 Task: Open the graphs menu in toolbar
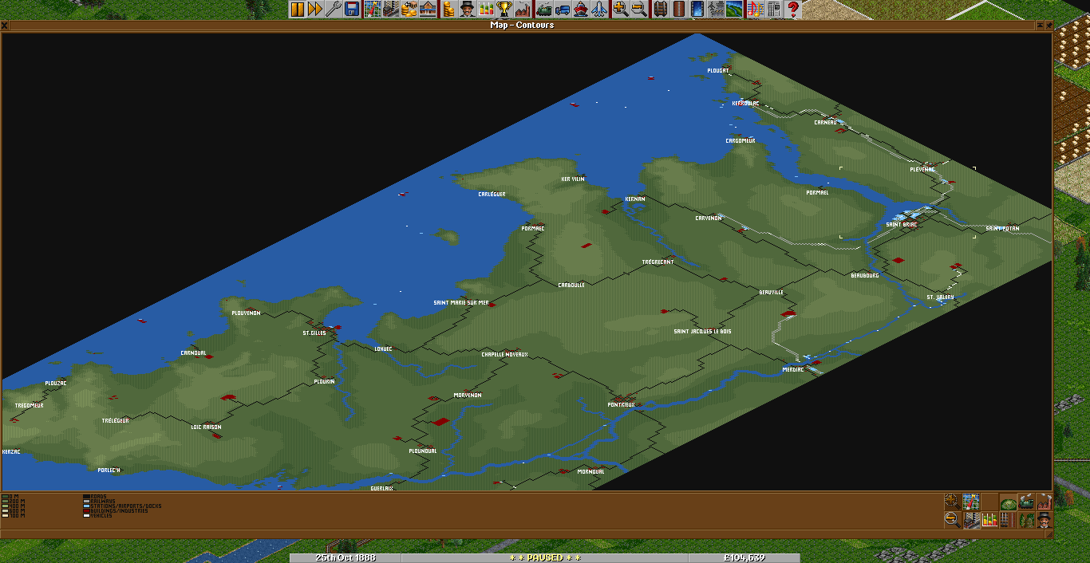[x=485, y=9]
